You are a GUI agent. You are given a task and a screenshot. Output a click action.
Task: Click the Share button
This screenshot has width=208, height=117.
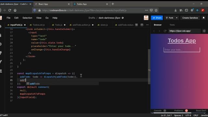click(x=157, y=18)
